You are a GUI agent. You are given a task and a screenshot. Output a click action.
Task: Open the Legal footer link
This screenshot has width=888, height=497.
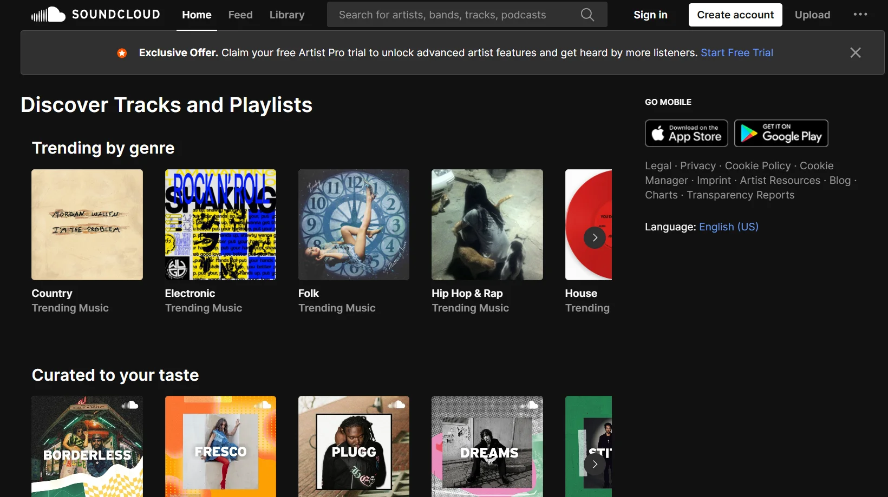(658, 165)
